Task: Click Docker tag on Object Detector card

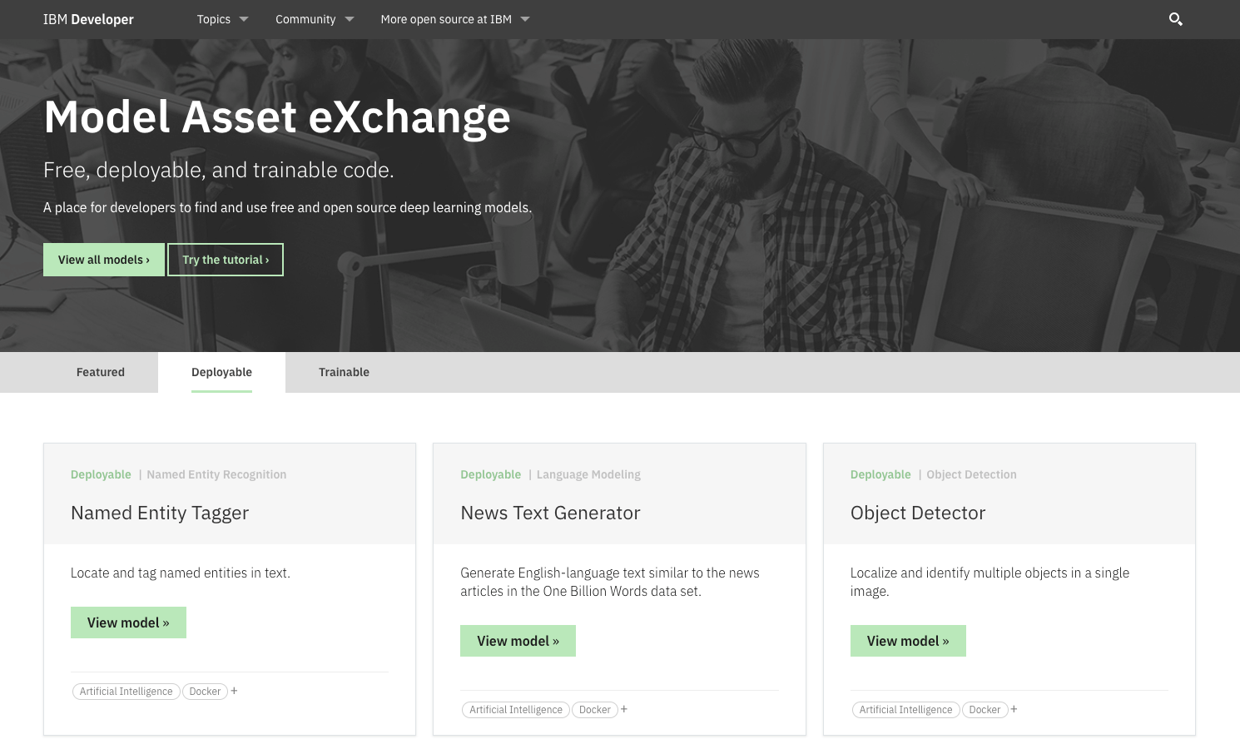Action: point(985,710)
